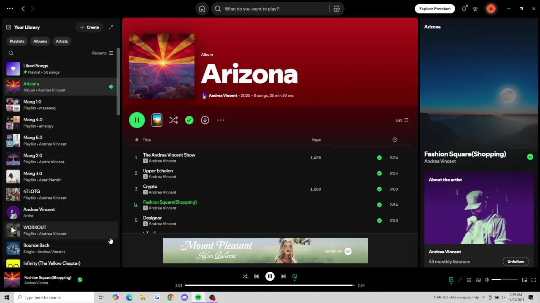Enter full screen player mode
Image resolution: width=540 pixels, height=303 pixels.
(533, 280)
